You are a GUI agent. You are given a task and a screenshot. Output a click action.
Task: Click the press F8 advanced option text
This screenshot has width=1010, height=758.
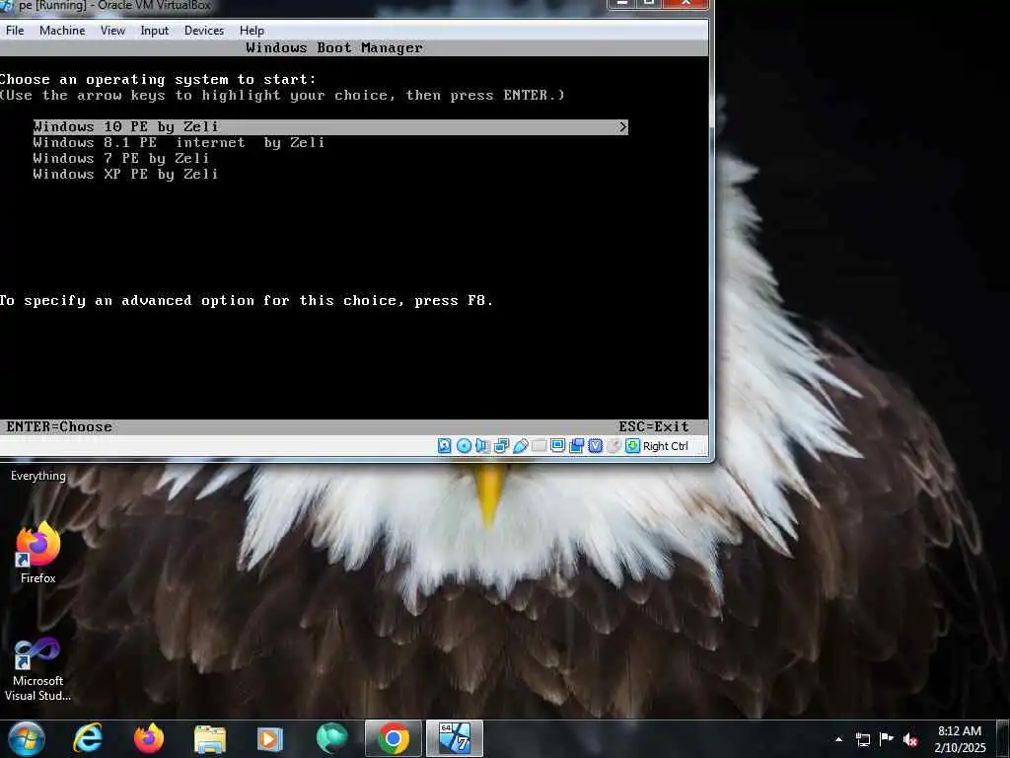point(246,300)
